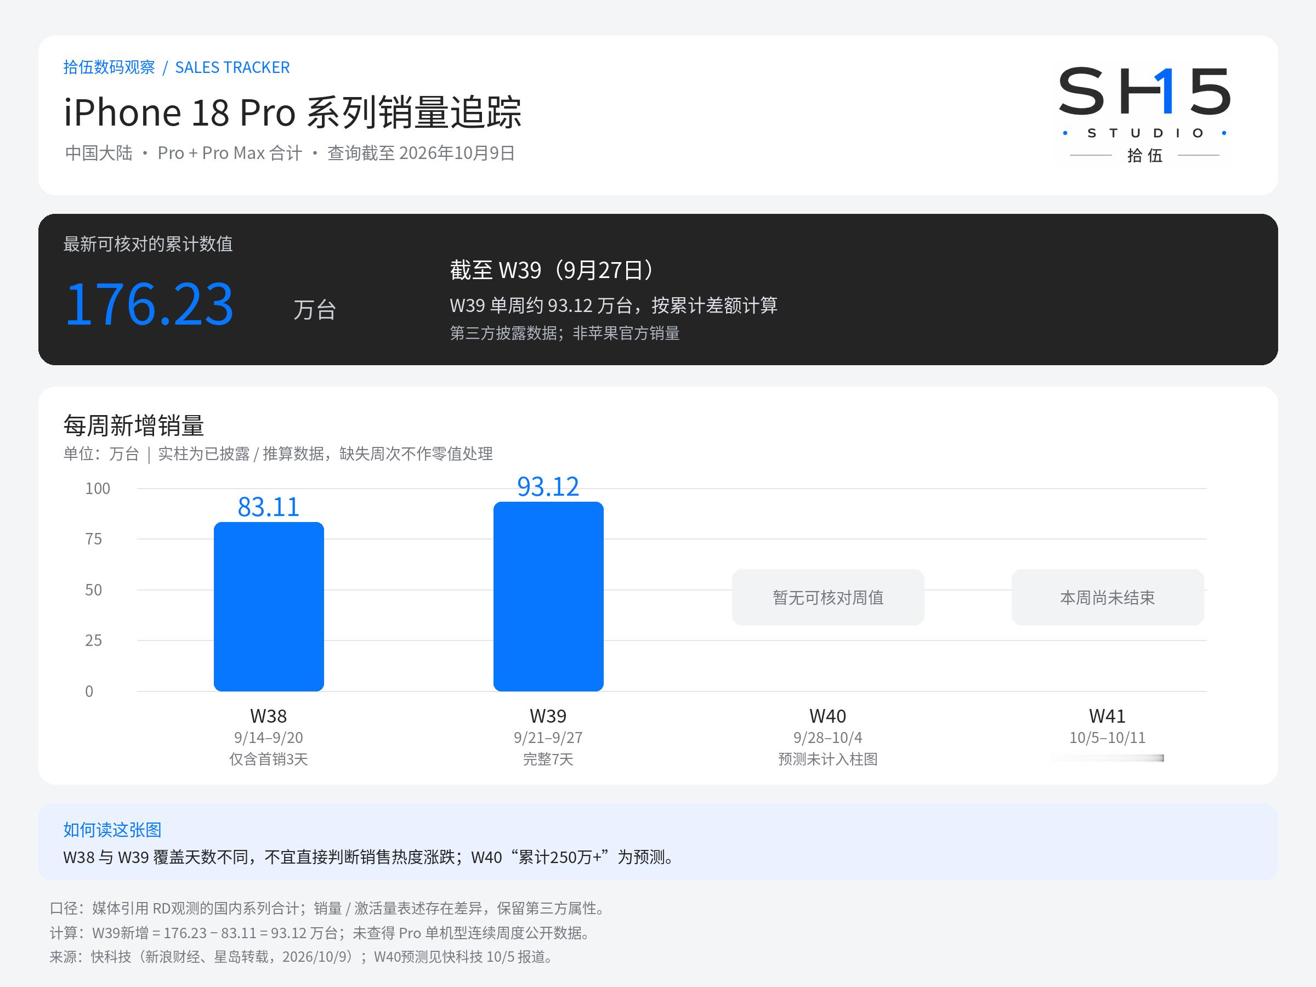Screen dimensions: 1316x987
Task: Click the y-axis label 0
Action: [x=89, y=691]
